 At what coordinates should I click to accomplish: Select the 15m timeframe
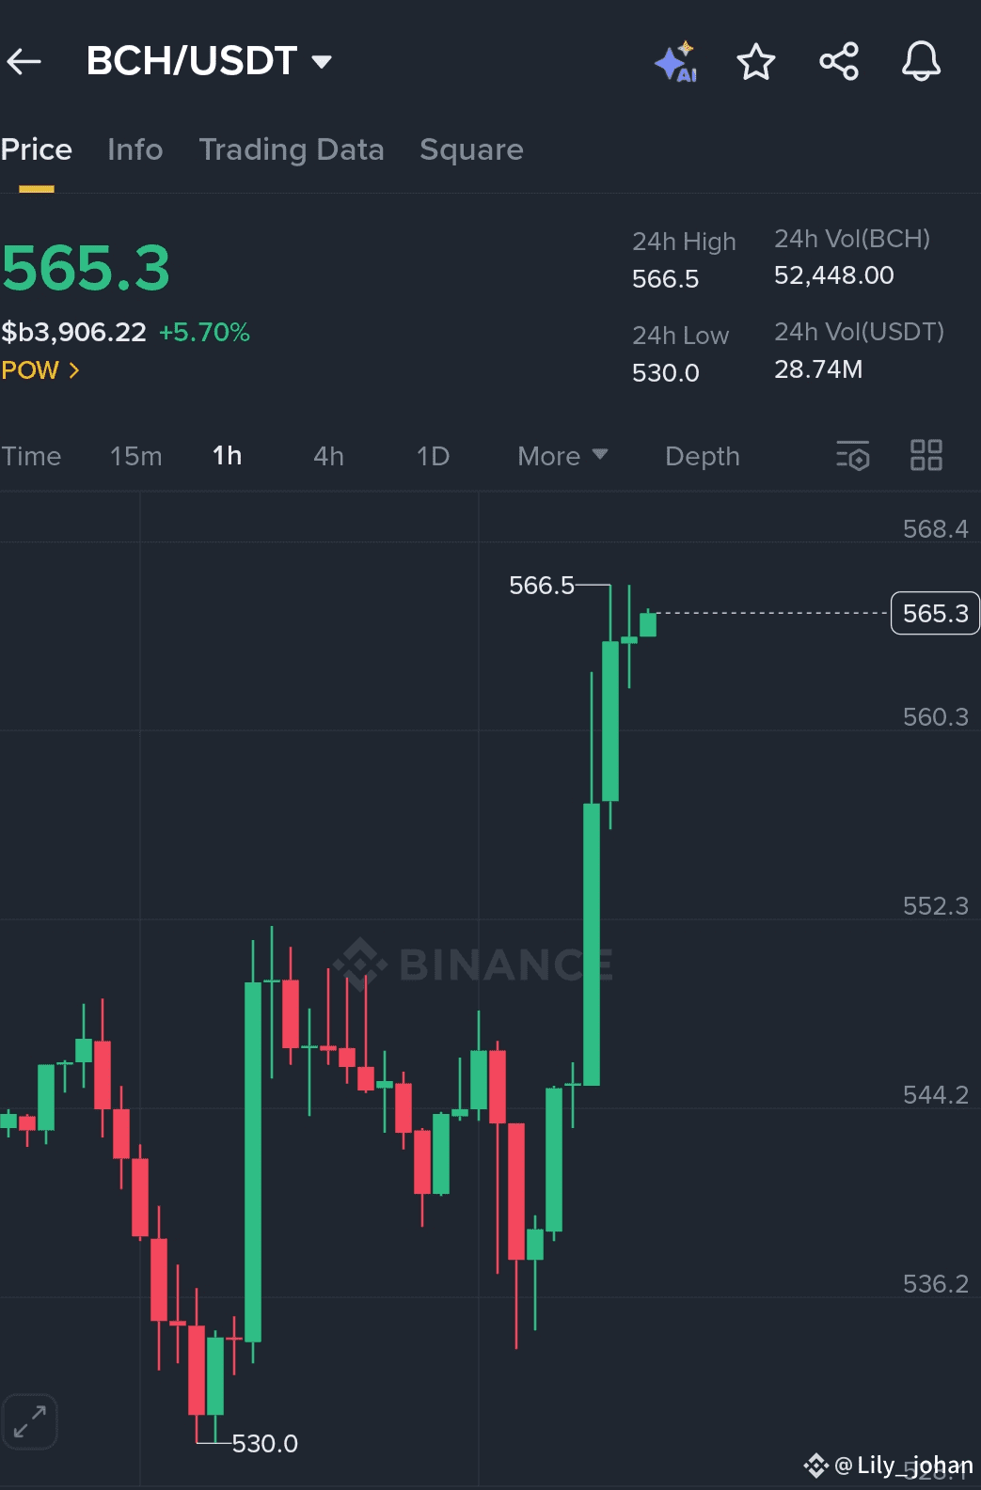tap(136, 456)
